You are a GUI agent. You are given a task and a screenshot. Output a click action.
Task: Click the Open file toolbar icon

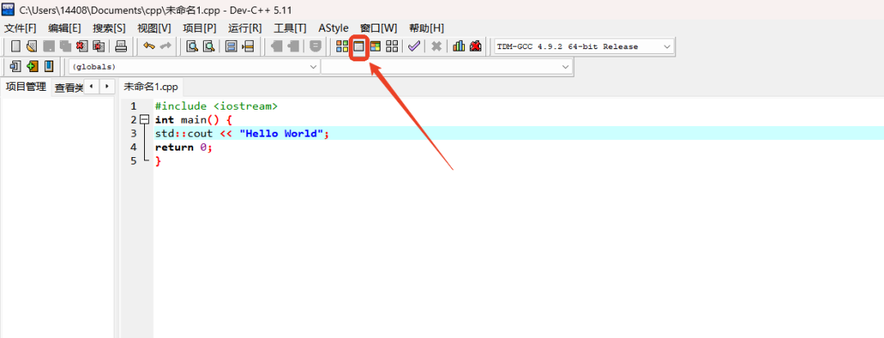(x=32, y=46)
